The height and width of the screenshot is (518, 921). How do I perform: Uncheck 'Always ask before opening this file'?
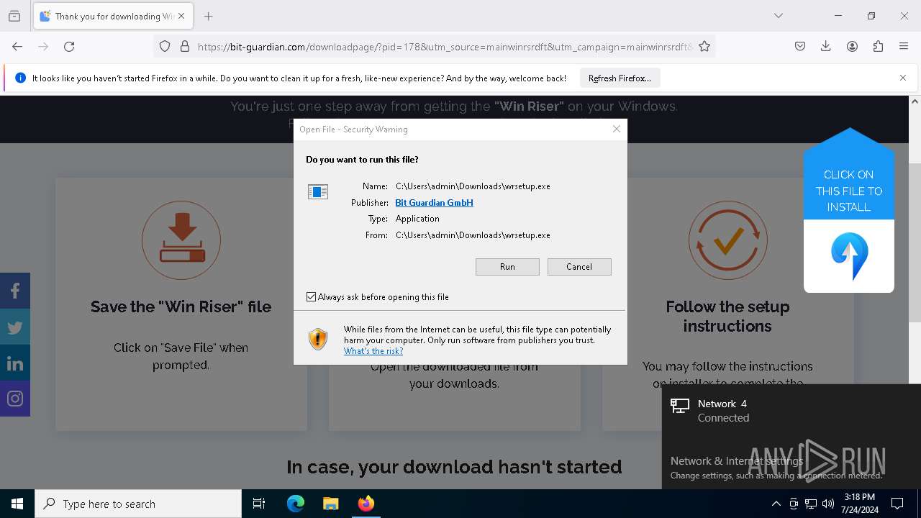click(x=312, y=296)
